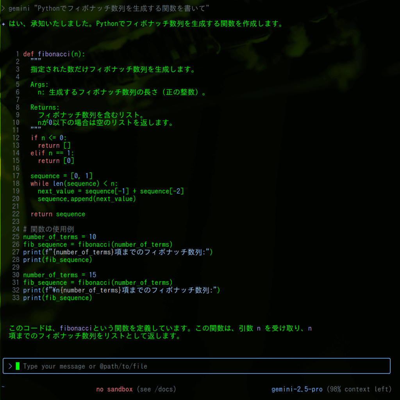Screen dimensions: 400x400
Task: Click the sparkle icon before the Gemini response
Action: coord(4,24)
